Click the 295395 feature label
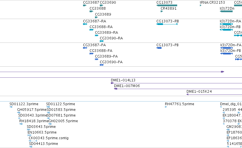The image size is (242, 148). point(229,109)
